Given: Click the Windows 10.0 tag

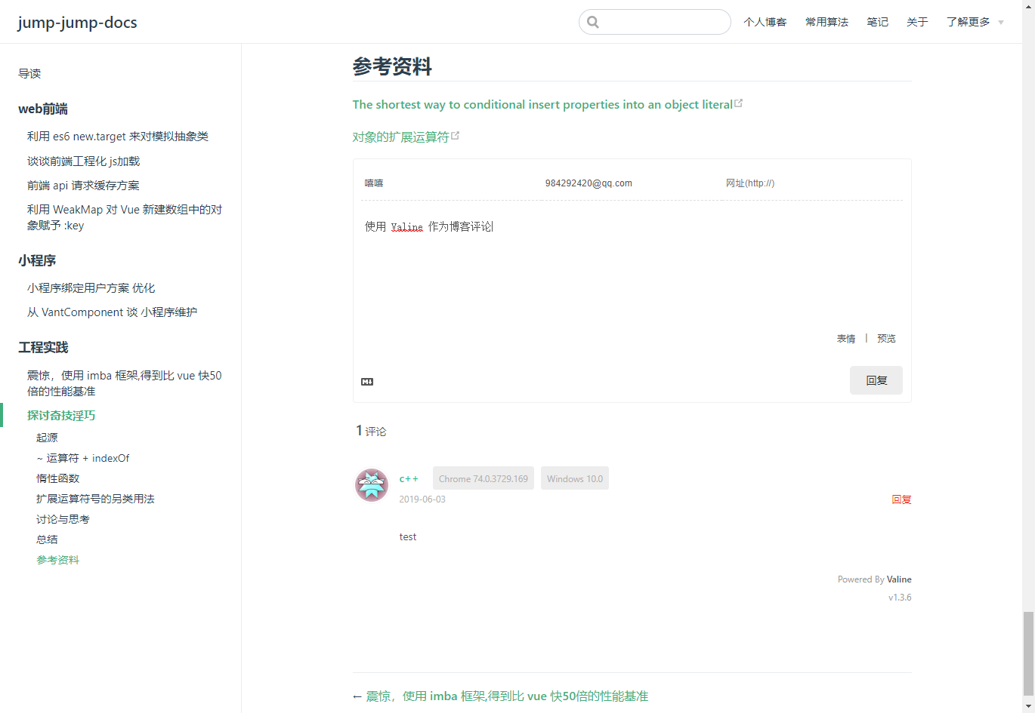Looking at the screenshot, I should 575,478.
